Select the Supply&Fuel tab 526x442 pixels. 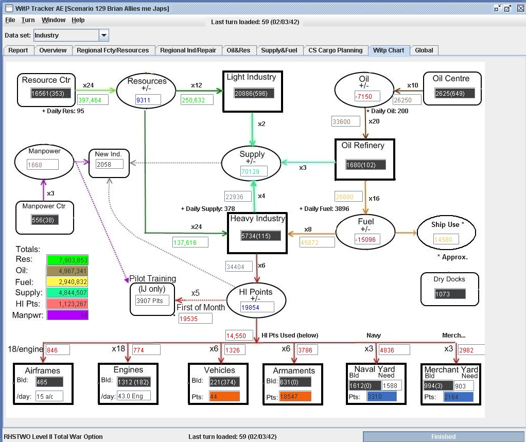click(x=279, y=50)
